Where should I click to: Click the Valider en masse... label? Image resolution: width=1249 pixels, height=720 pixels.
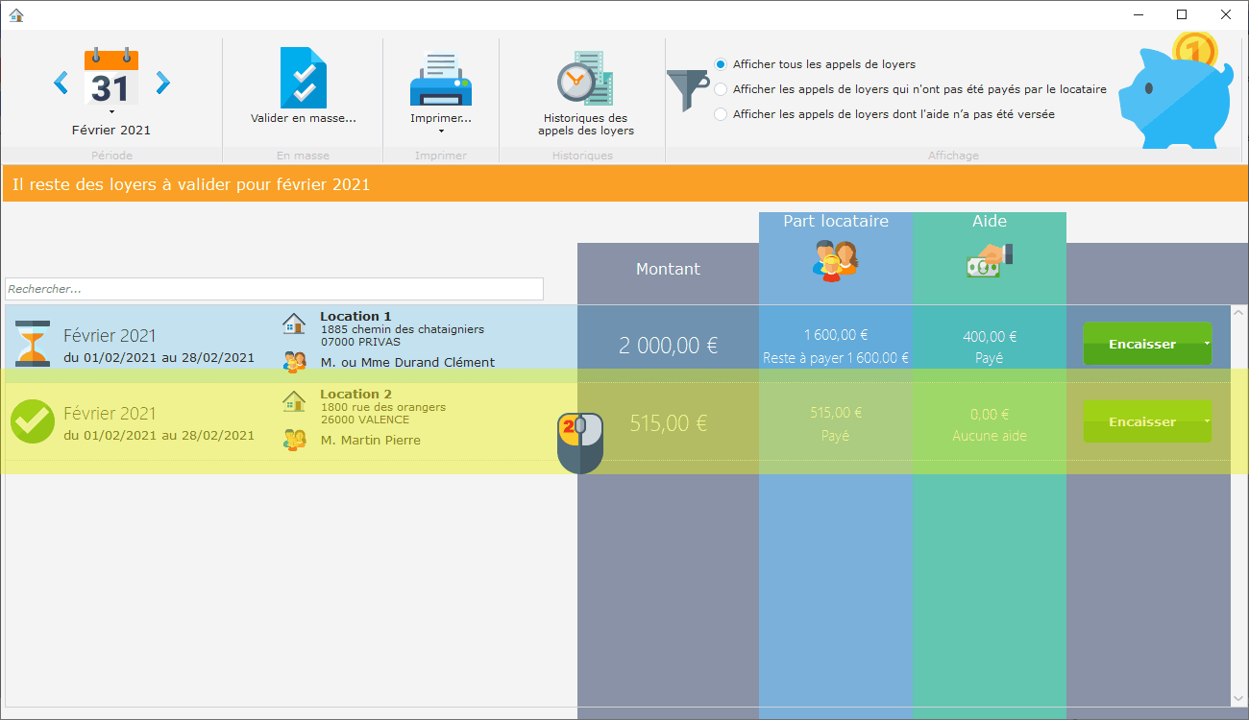coord(304,119)
